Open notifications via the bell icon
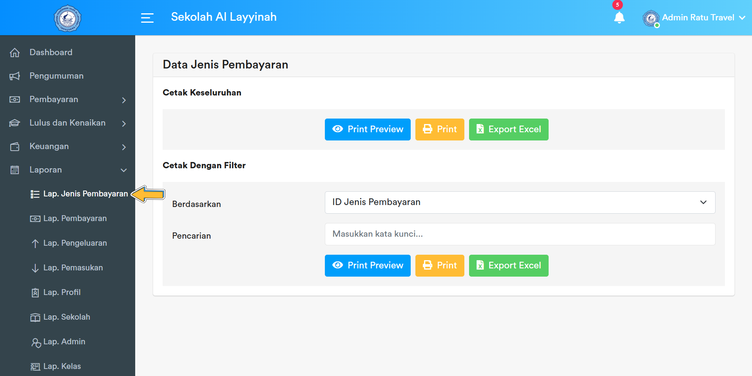The height and width of the screenshot is (376, 752). click(619, 18)
